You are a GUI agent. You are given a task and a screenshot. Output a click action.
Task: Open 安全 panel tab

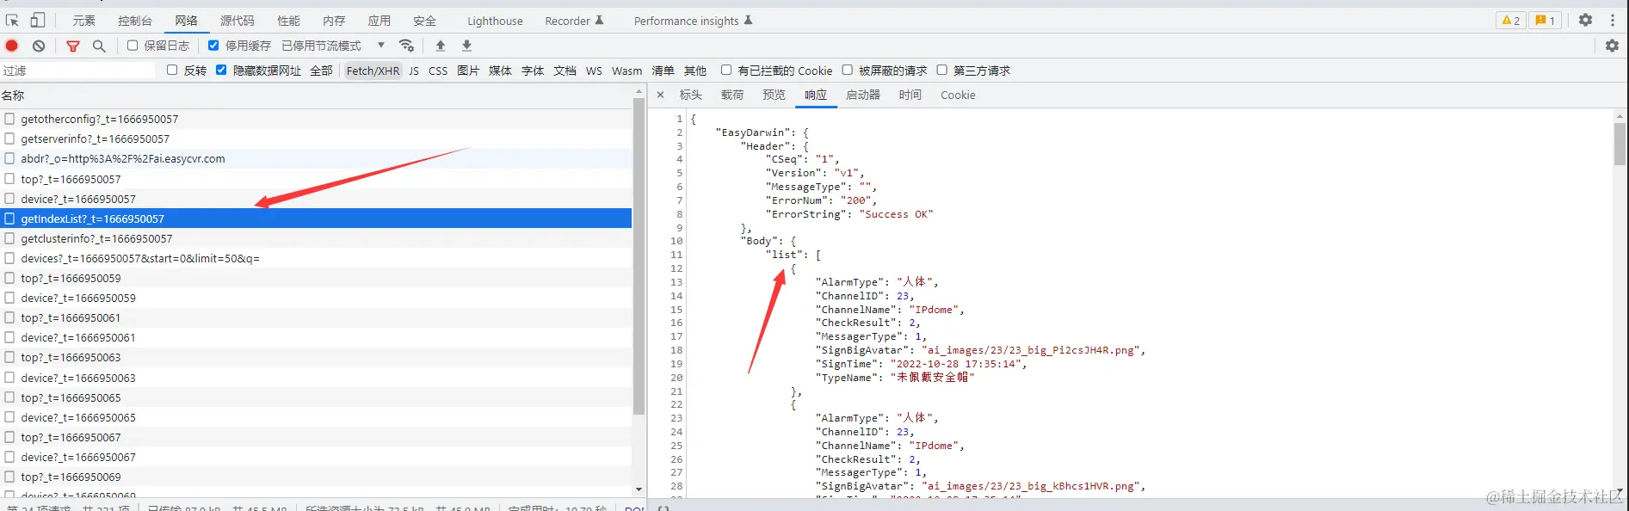click(424, 21)
